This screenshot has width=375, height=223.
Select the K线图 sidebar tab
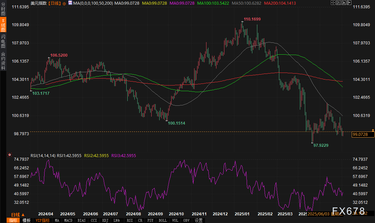tap(3, 25)
